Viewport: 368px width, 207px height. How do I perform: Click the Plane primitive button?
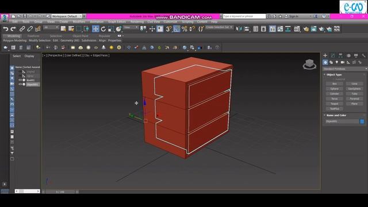pos(354,103)
